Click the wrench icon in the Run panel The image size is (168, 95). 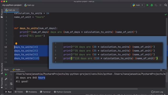[6, 79]
